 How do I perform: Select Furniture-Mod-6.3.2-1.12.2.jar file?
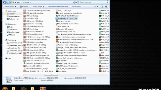pyautogui.click(x=68, y=45)
